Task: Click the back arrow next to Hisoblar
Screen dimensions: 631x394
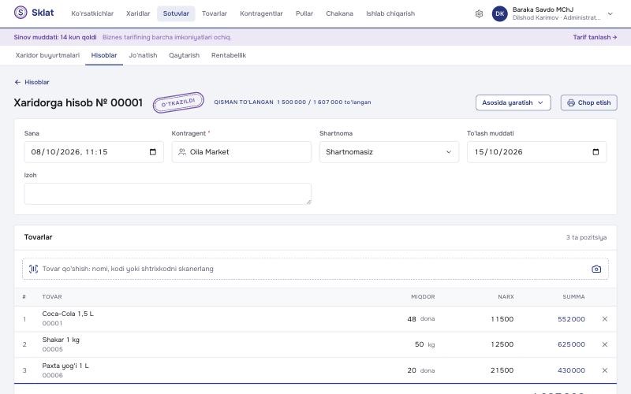Action: click(x=17, y=82)
